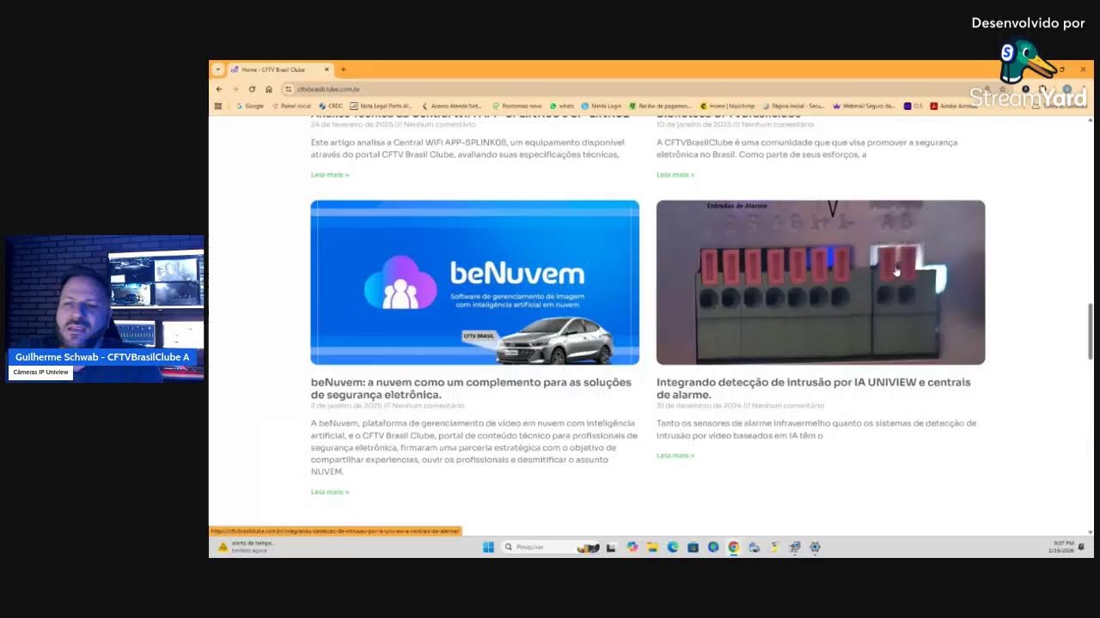Go to the browser Home page icon
This screenshot has height=618, width=1100.
(x=268, y=89)
